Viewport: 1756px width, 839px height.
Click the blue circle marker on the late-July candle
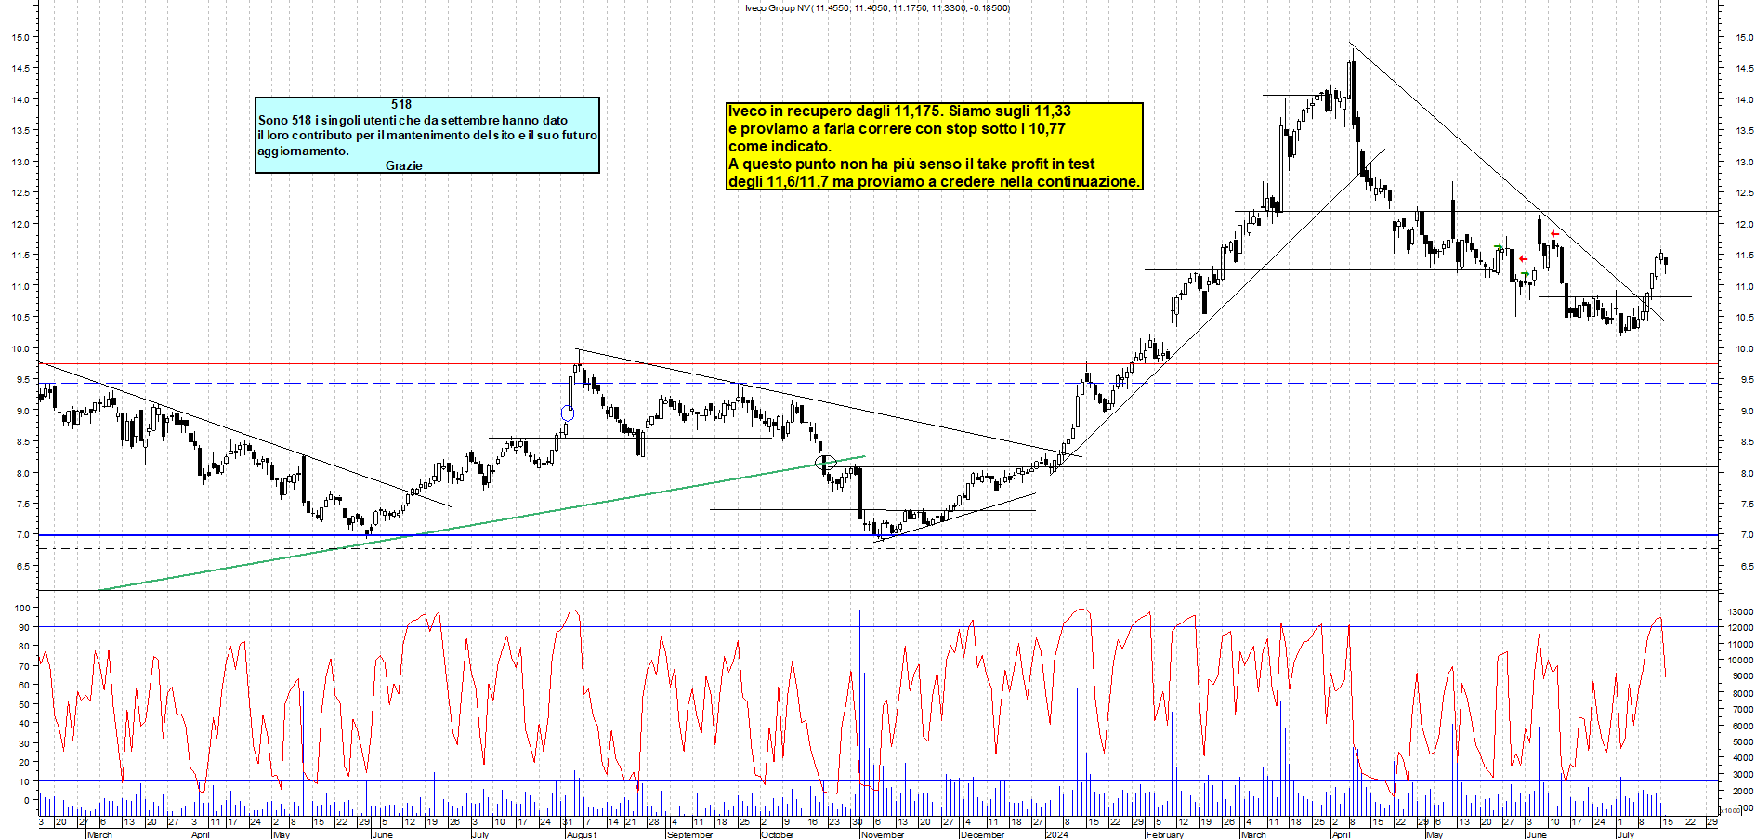click(x=568, y=413)
